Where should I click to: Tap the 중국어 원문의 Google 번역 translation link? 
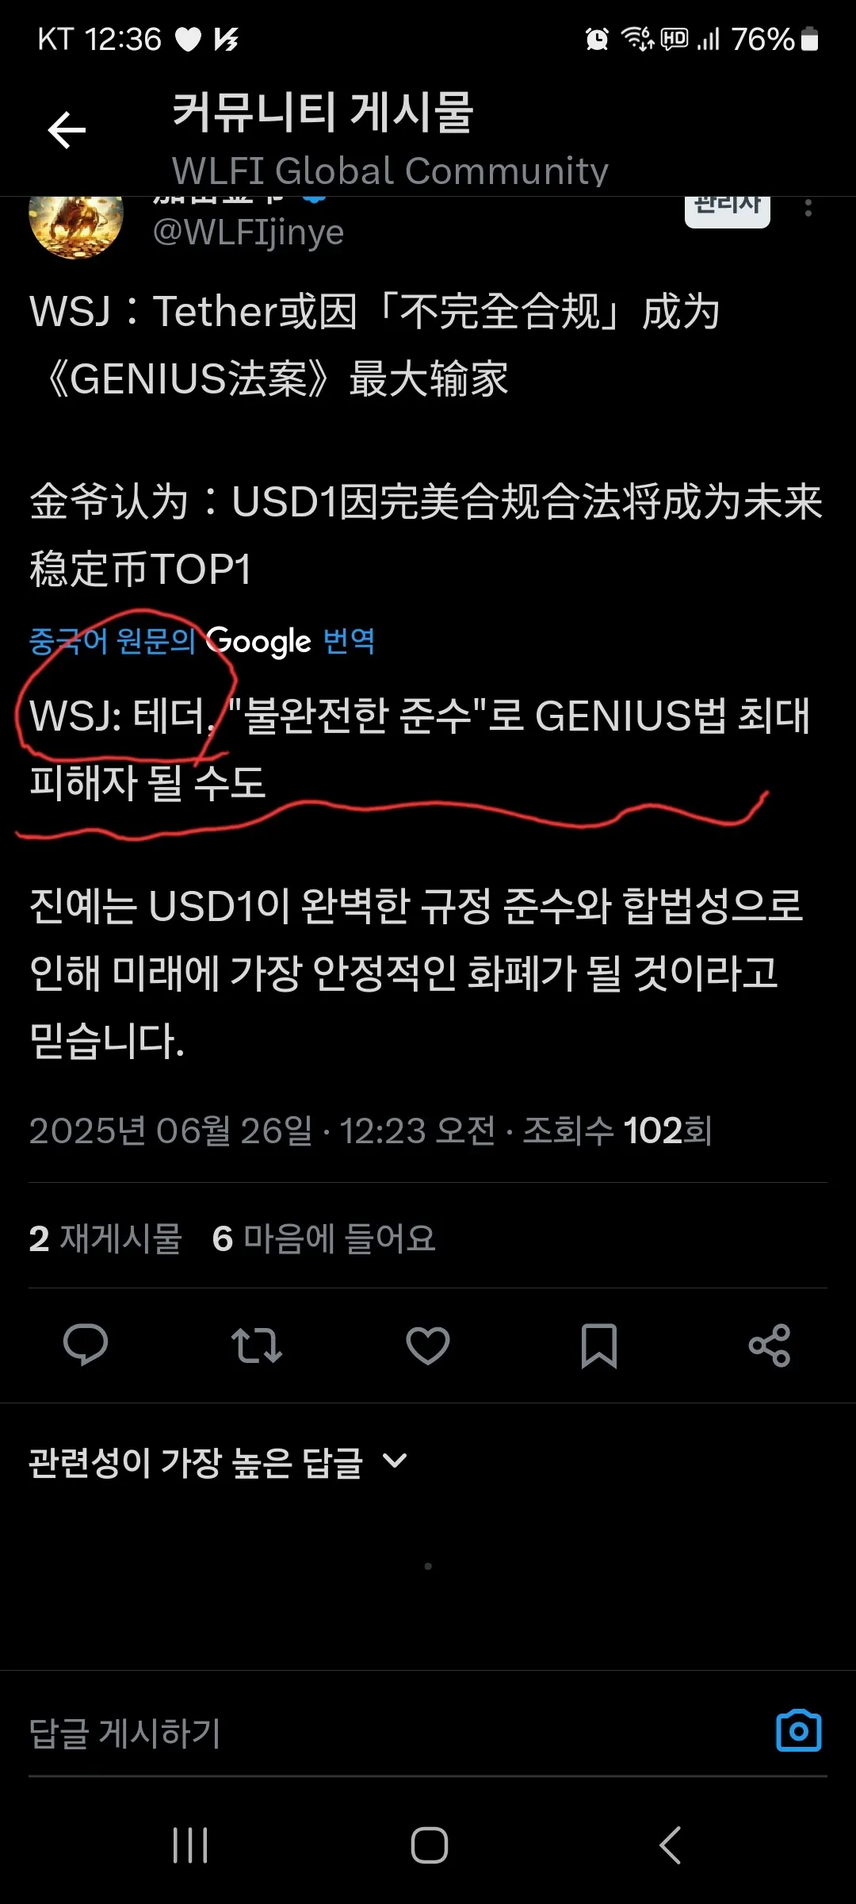pyautogui.click(x=202, y=641)
